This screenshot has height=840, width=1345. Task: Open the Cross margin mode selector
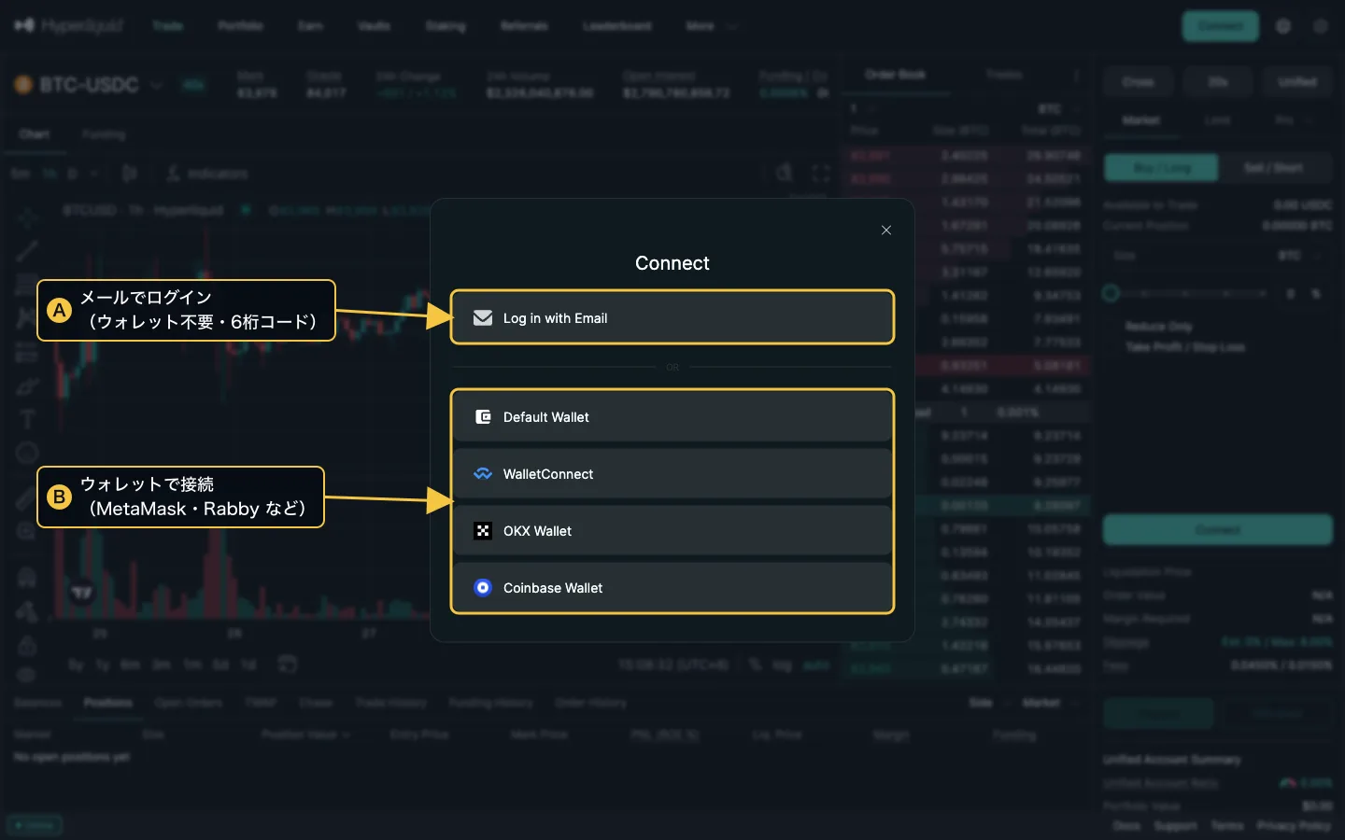[1139, 82]
